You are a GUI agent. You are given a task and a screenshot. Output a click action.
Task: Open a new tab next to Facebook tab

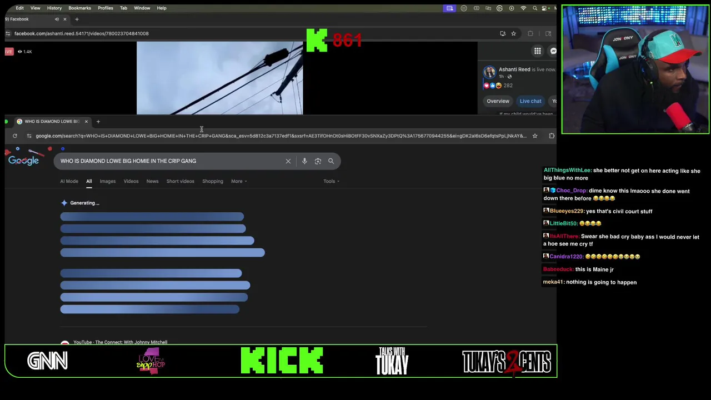click(77, 19)
